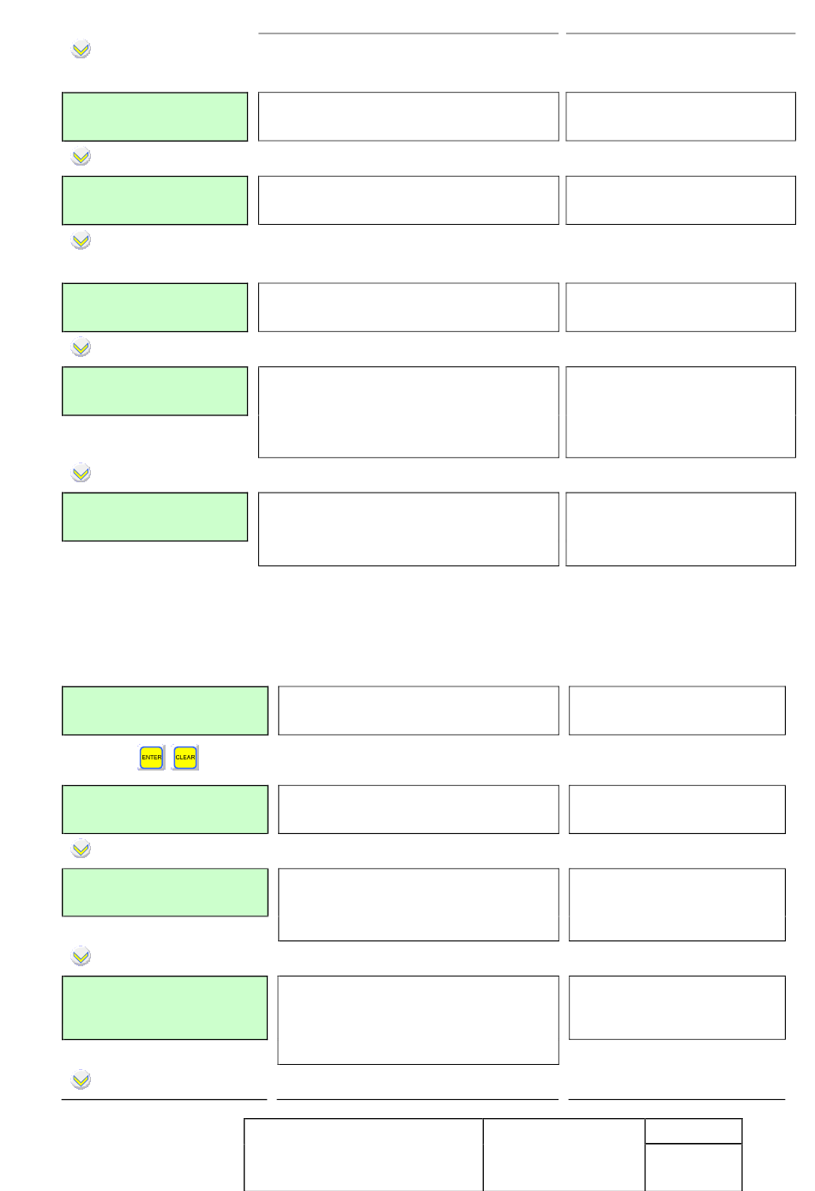Click the down-arrow chevron below the first green display
Image resolution: width=815 pixels, height=1191 pixels.
[81, 157]
